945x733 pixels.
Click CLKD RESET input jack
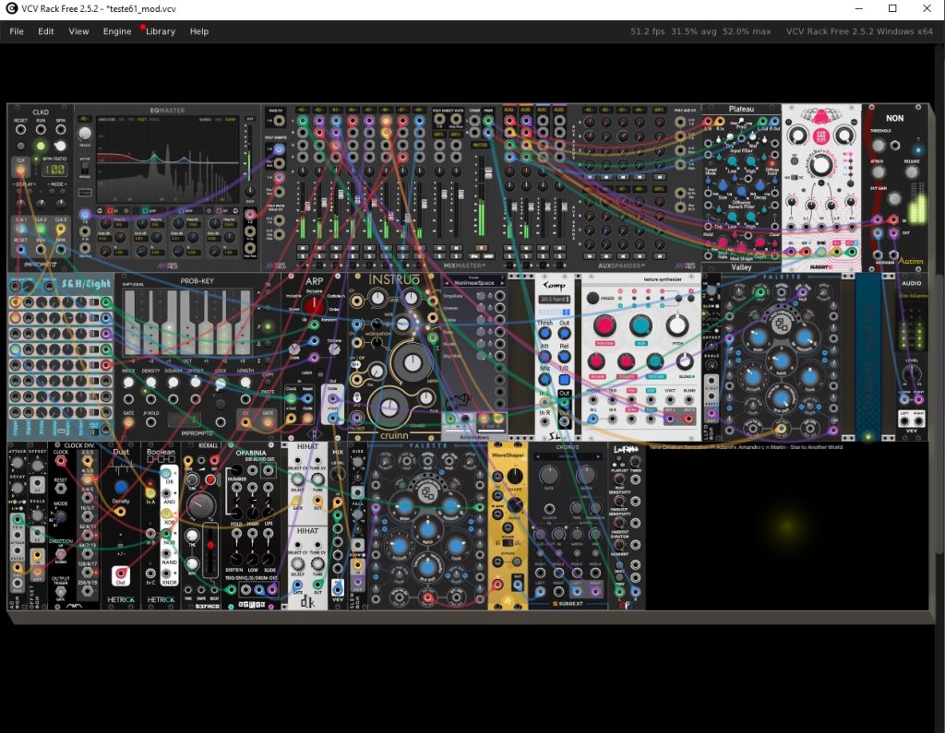[20, 129]
